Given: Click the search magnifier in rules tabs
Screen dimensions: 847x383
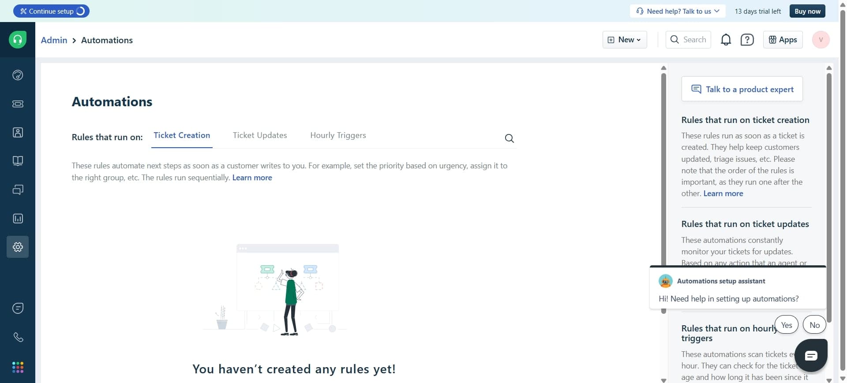Looking at the screenshot, I should (509, 138).
